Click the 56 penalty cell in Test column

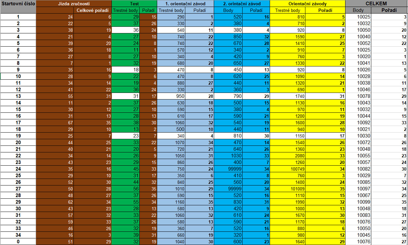click(x=126, y=188)
